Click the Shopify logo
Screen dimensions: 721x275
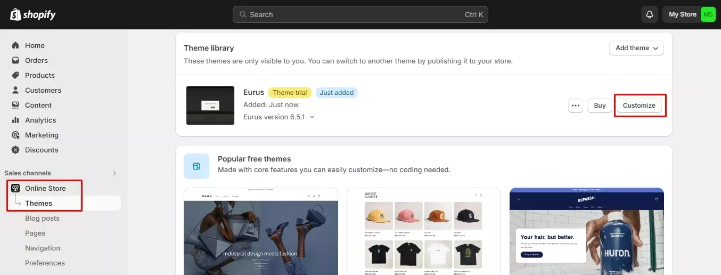[x=32, y=14]
